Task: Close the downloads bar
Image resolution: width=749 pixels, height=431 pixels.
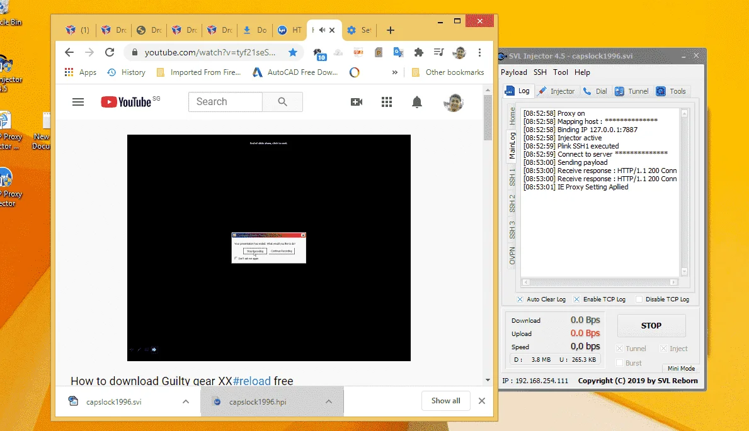Action: [x=482, y=401]
